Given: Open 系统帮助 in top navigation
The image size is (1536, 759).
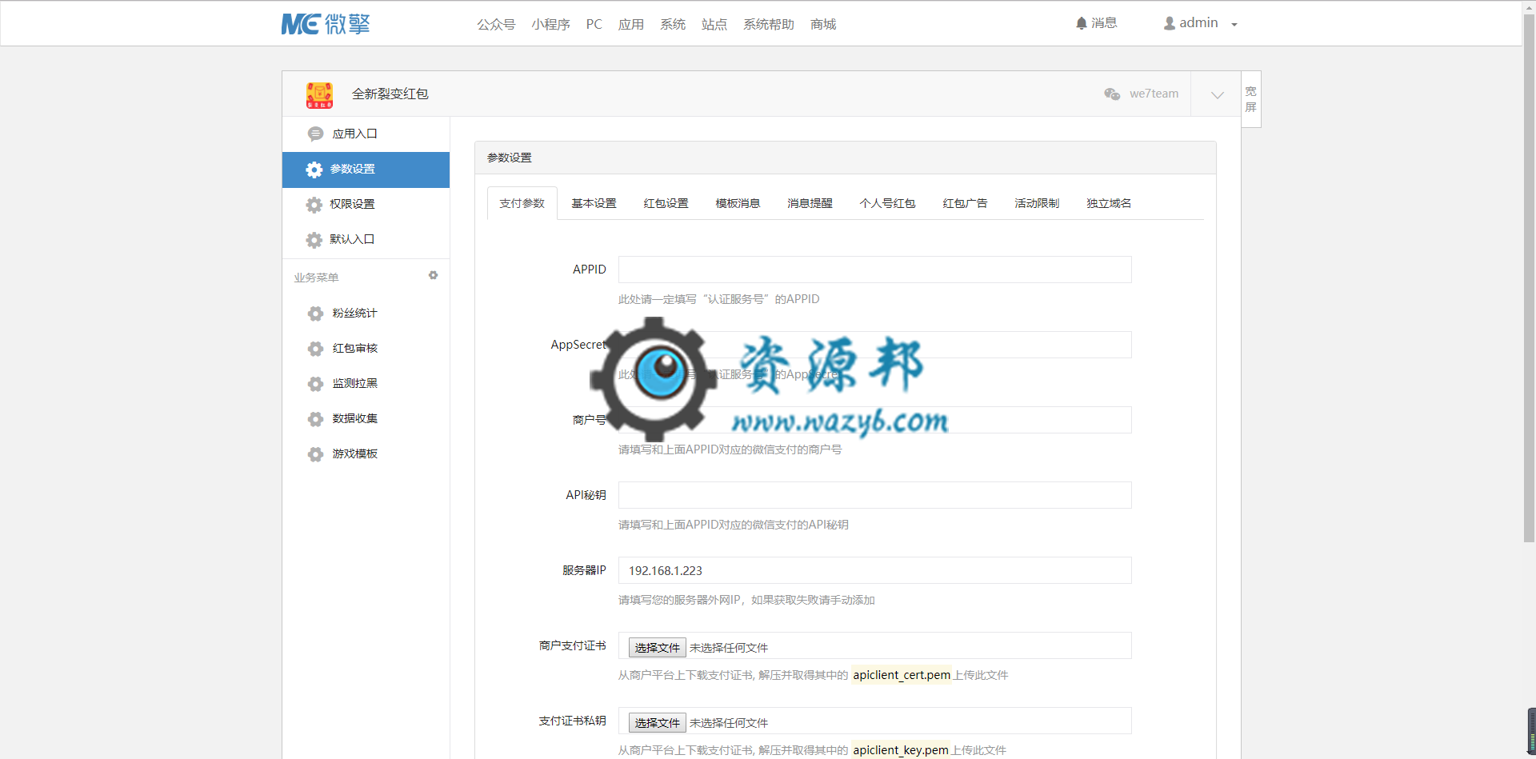Looking at the screenshot, I should (x=768, y=24).
